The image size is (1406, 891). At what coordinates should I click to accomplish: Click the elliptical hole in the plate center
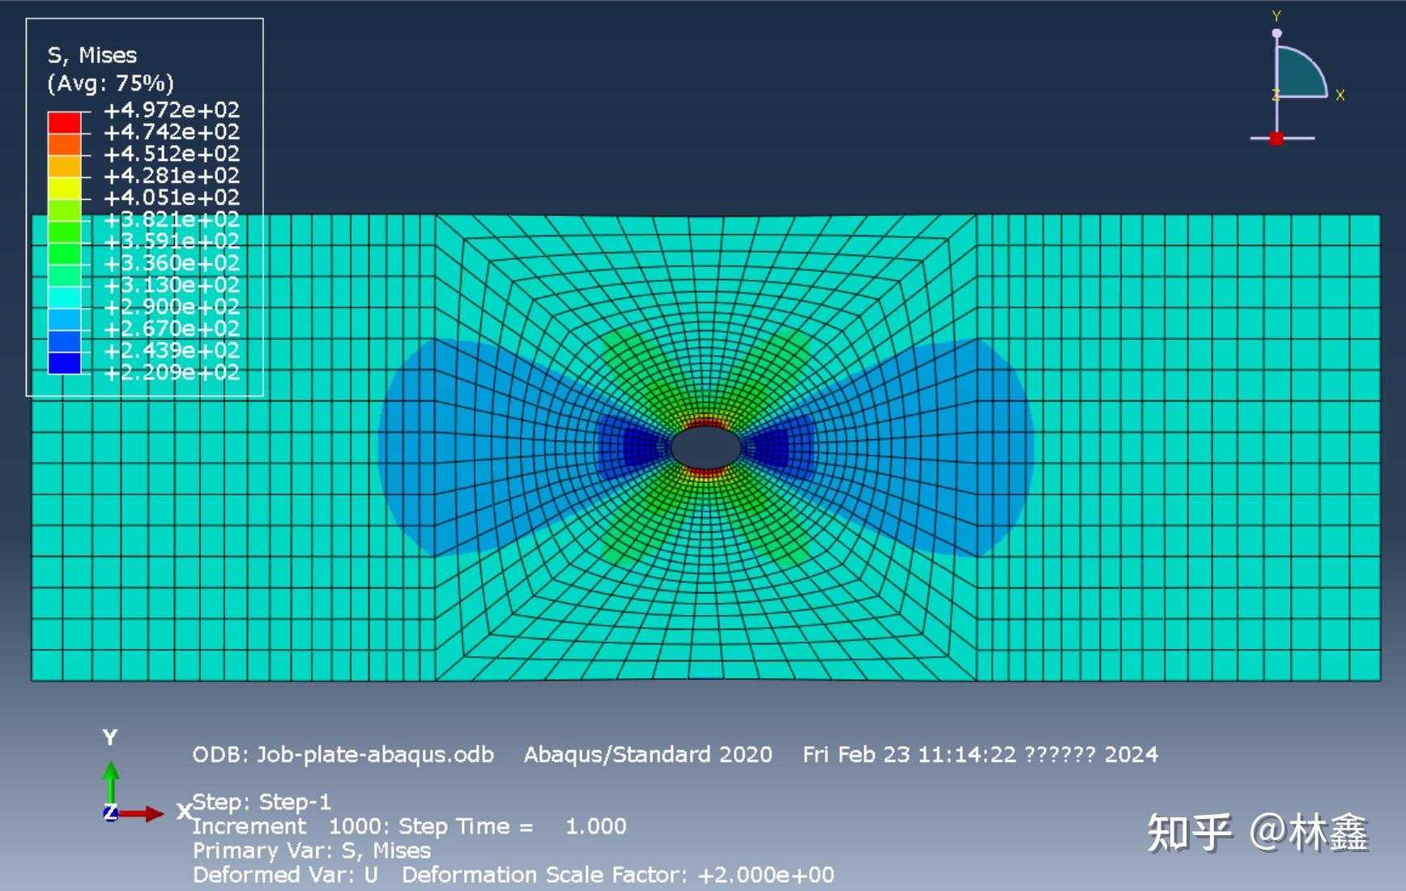(706, 448)
